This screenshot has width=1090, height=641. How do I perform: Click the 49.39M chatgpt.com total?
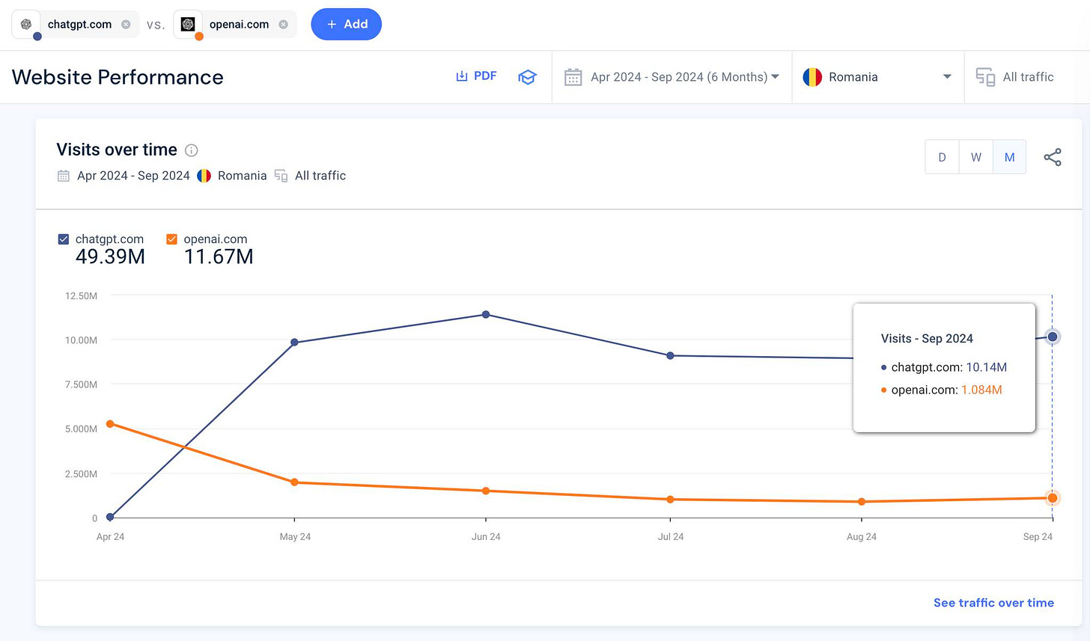coord(110,257)
